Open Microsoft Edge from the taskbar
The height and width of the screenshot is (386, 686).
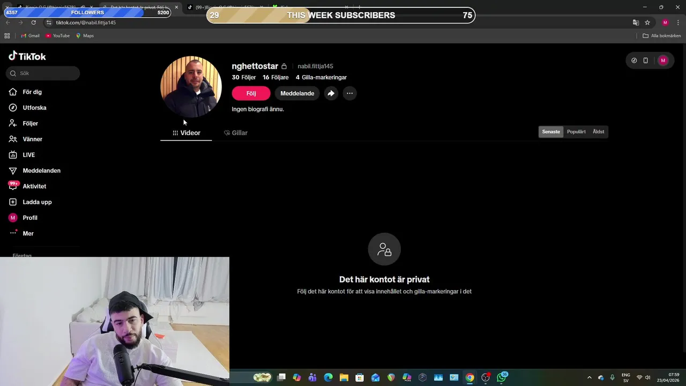pos(328,377)
